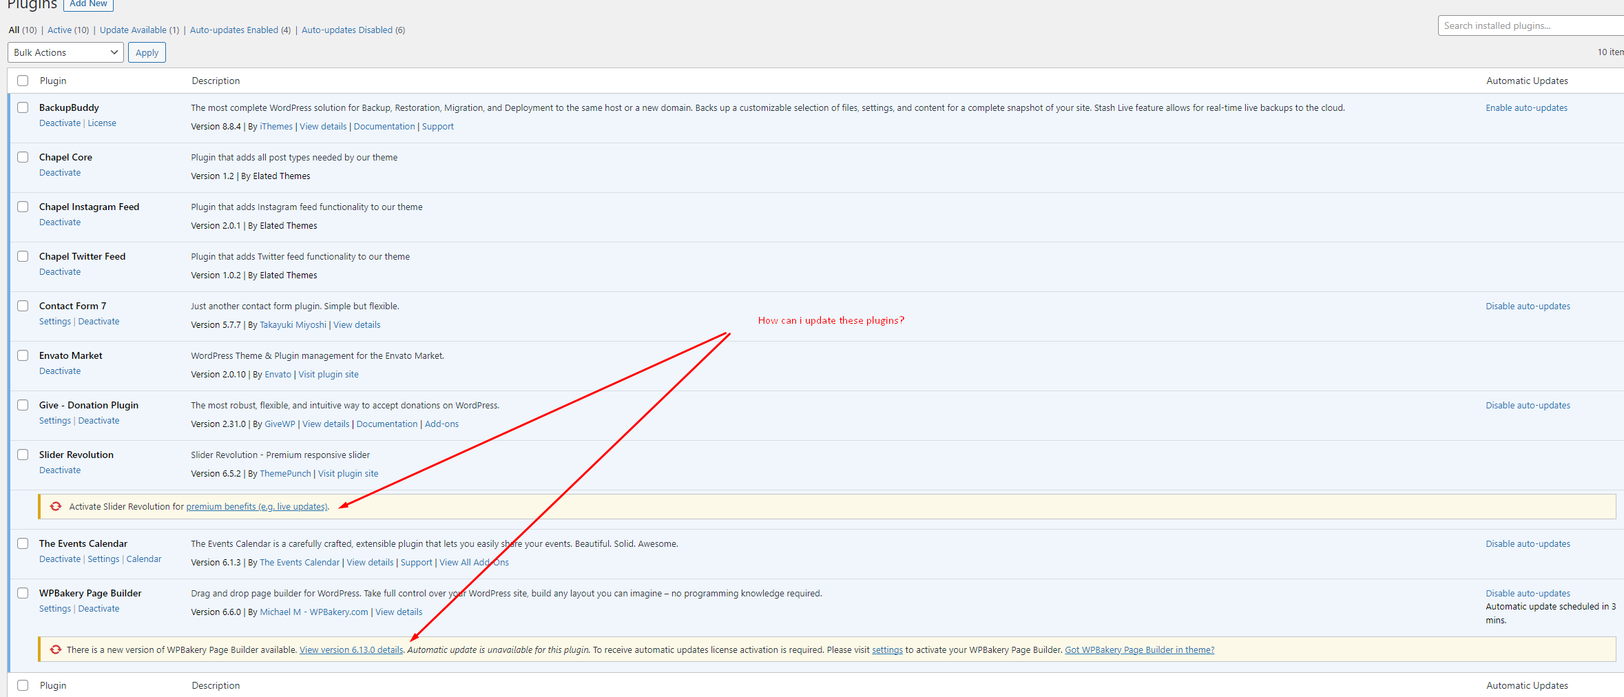Viewport: 1624px width, 697px height.
Task: Enable auto-updates for BackupBuddy
Action: point(1526,108)
